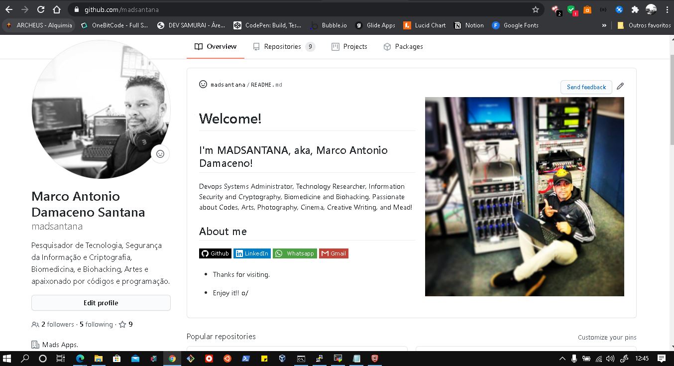The height and width of the screenshot is (366, 674).
Task: Expand the hidden bookmarks overflow chevron
Action: click(x=603, y=25)
